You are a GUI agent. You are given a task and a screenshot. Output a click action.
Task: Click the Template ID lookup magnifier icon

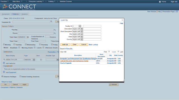click(x=51, y=21)
